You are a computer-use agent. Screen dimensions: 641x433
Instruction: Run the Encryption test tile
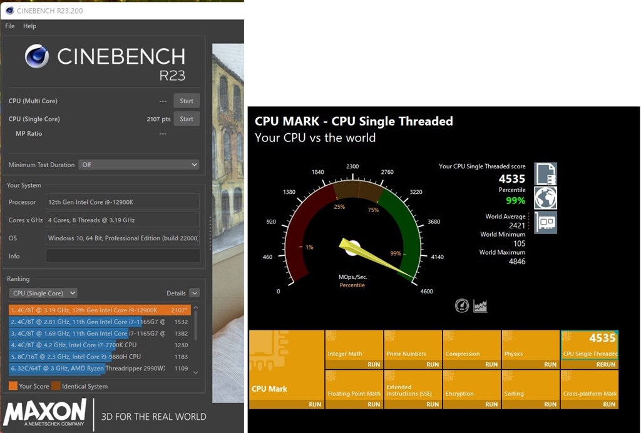click(x=472, y=389)
